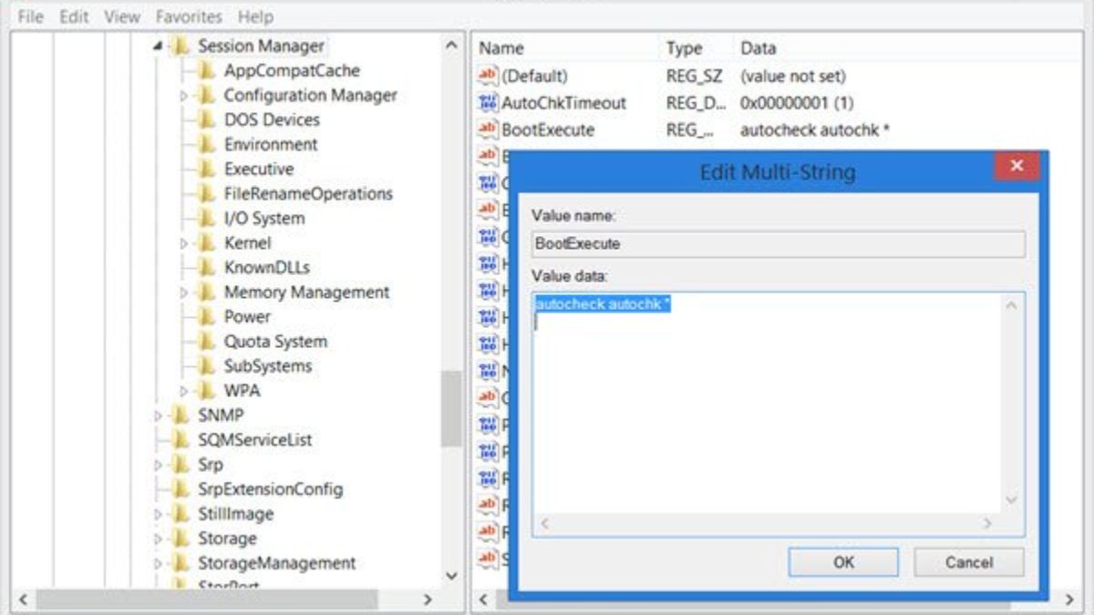Select the KnownDLLs tree item
Image resolution: width=1094 pixels, height=615 pixels.
pos(266,268)
